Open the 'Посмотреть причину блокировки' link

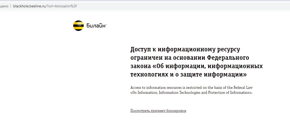click(158, 111)
